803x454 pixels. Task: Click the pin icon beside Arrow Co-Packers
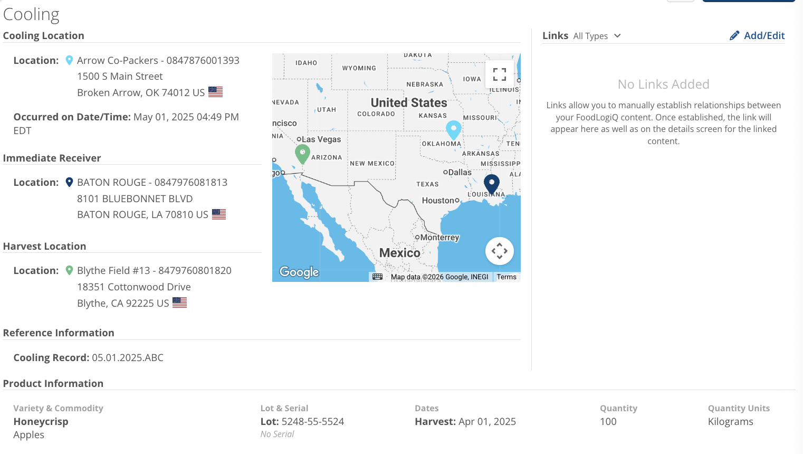coord(69,61)
